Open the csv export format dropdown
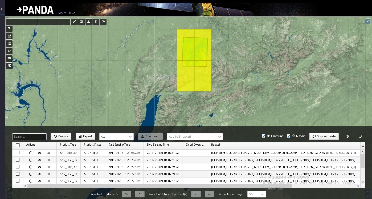The image size is (372, 199). click(x=130, y=137)
